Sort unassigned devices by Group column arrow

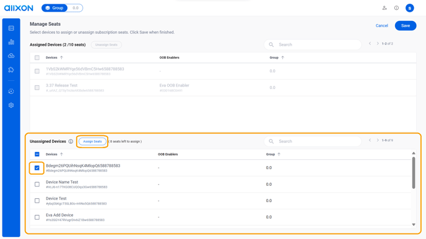click(279, 154)
